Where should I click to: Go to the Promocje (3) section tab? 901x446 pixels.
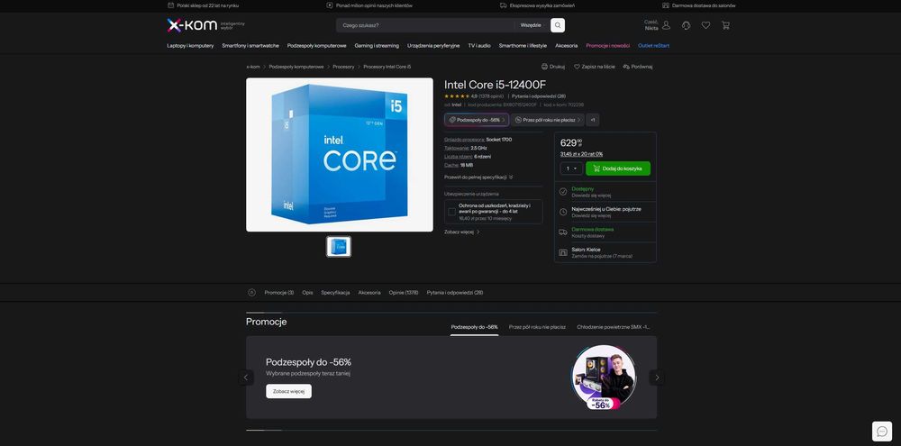tap(279, 293)
